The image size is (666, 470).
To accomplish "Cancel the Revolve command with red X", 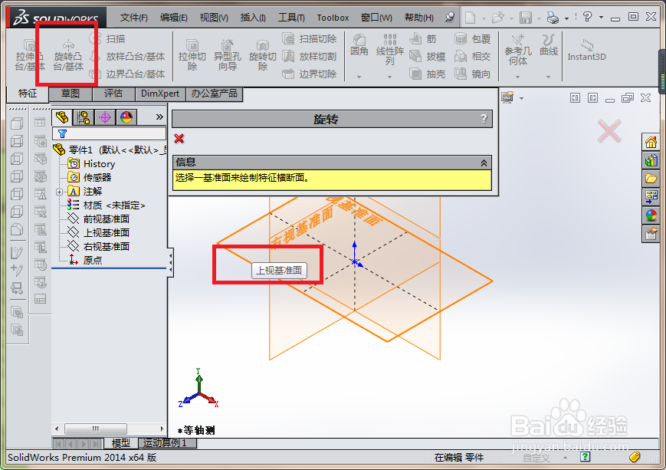I will 179,139.
